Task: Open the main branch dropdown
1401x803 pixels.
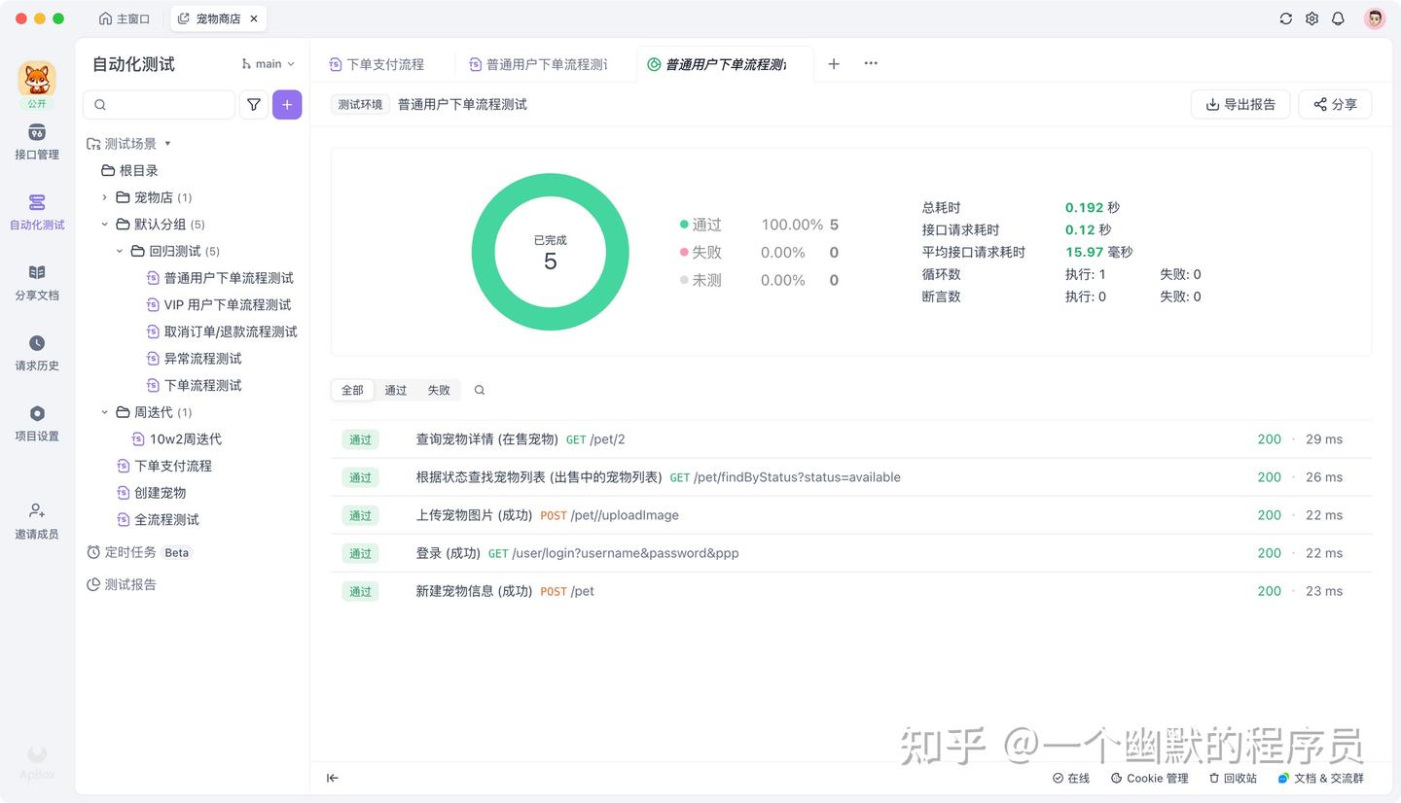Action: (x=268, y=64)
